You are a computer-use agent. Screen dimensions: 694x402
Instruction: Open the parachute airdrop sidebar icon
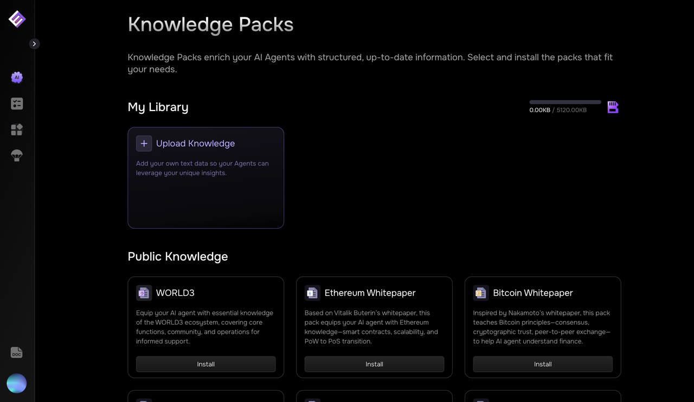click(x=17, y=156)
